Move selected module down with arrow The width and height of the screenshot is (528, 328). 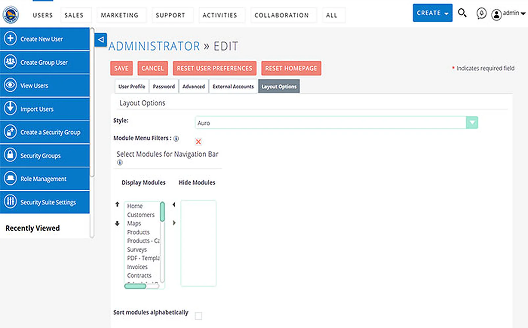(x=117, y=223)
